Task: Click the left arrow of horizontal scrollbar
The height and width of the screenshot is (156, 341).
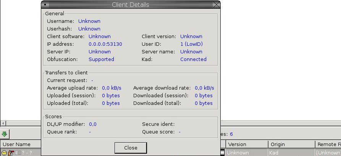Action: coord(3,124)
